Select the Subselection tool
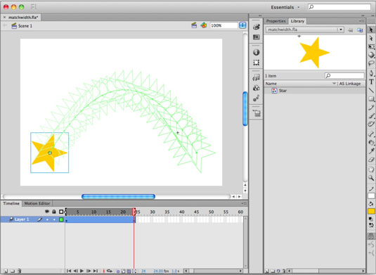Viewport: 376px width, 275px height. point(371,38)
